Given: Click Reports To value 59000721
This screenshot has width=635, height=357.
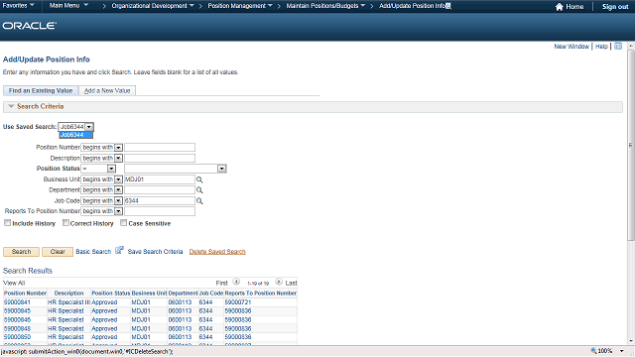Looking at the screenshot, I should click(x=238, y=302).
